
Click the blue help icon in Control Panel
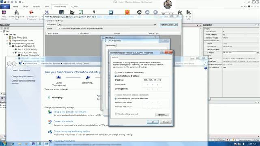coord(206,68)
